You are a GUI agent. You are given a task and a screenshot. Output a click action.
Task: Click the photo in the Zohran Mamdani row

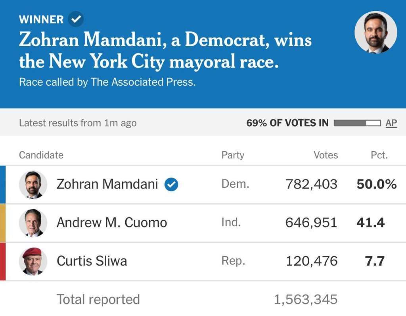point(33,185)
